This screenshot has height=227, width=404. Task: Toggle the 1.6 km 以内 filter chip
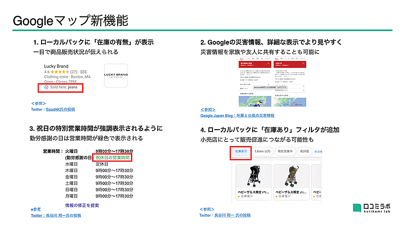[x=263, y=151]
